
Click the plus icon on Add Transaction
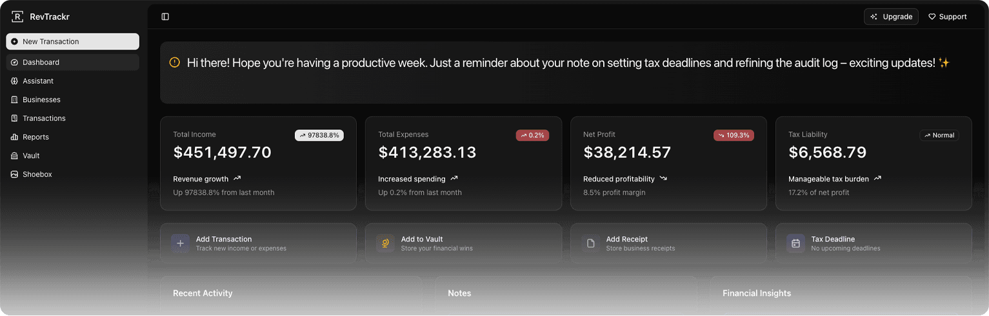click(181, 243)
